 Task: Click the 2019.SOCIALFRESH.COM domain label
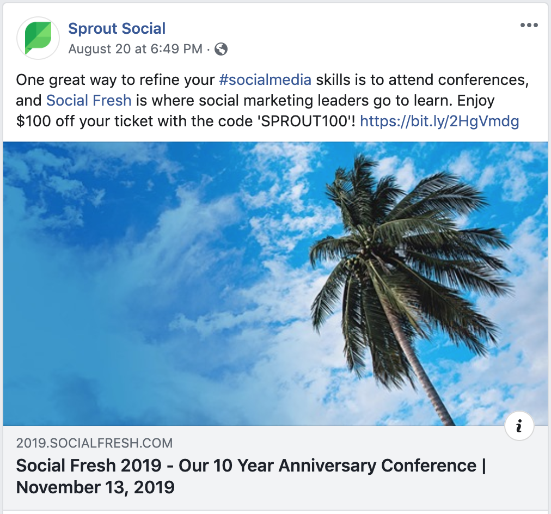pos(94,443)
